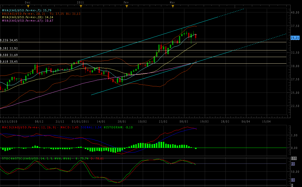Click the 2011 year marker triangle

pyautogui.click(x=81, y=6)
